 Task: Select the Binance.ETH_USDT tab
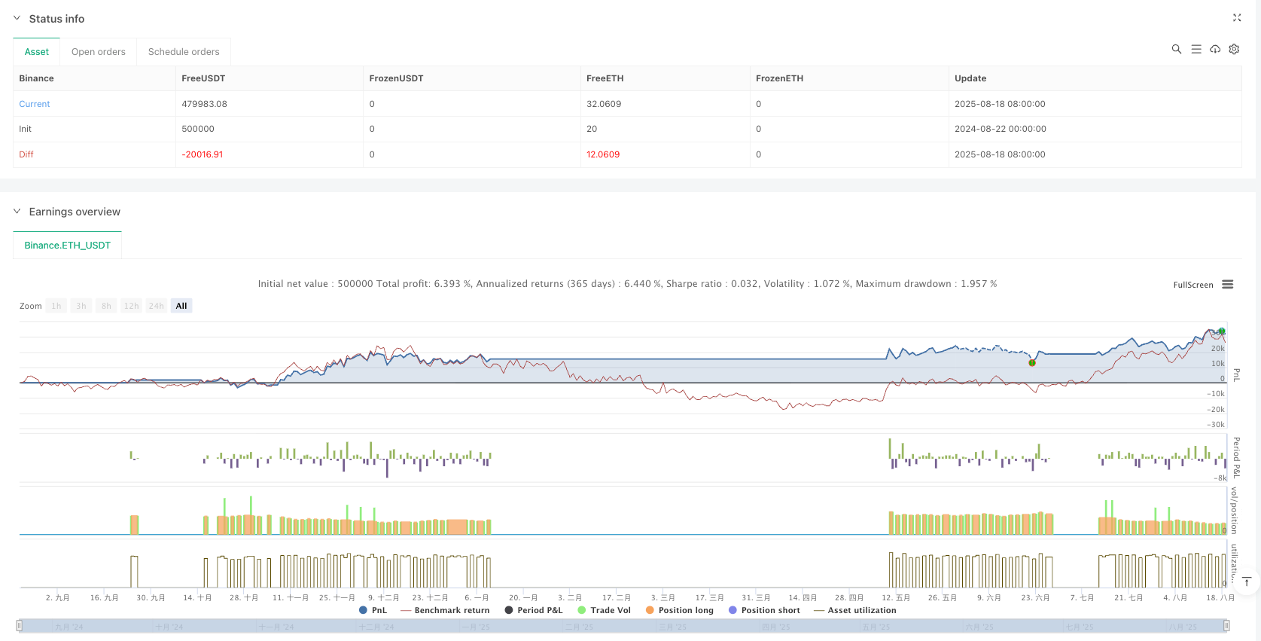(x=67, y=246)
